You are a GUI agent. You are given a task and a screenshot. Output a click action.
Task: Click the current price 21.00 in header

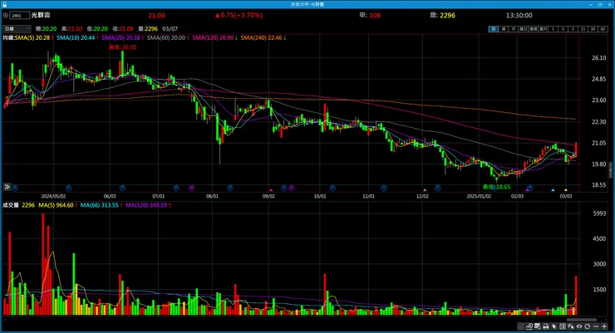[x=156, y=15]
